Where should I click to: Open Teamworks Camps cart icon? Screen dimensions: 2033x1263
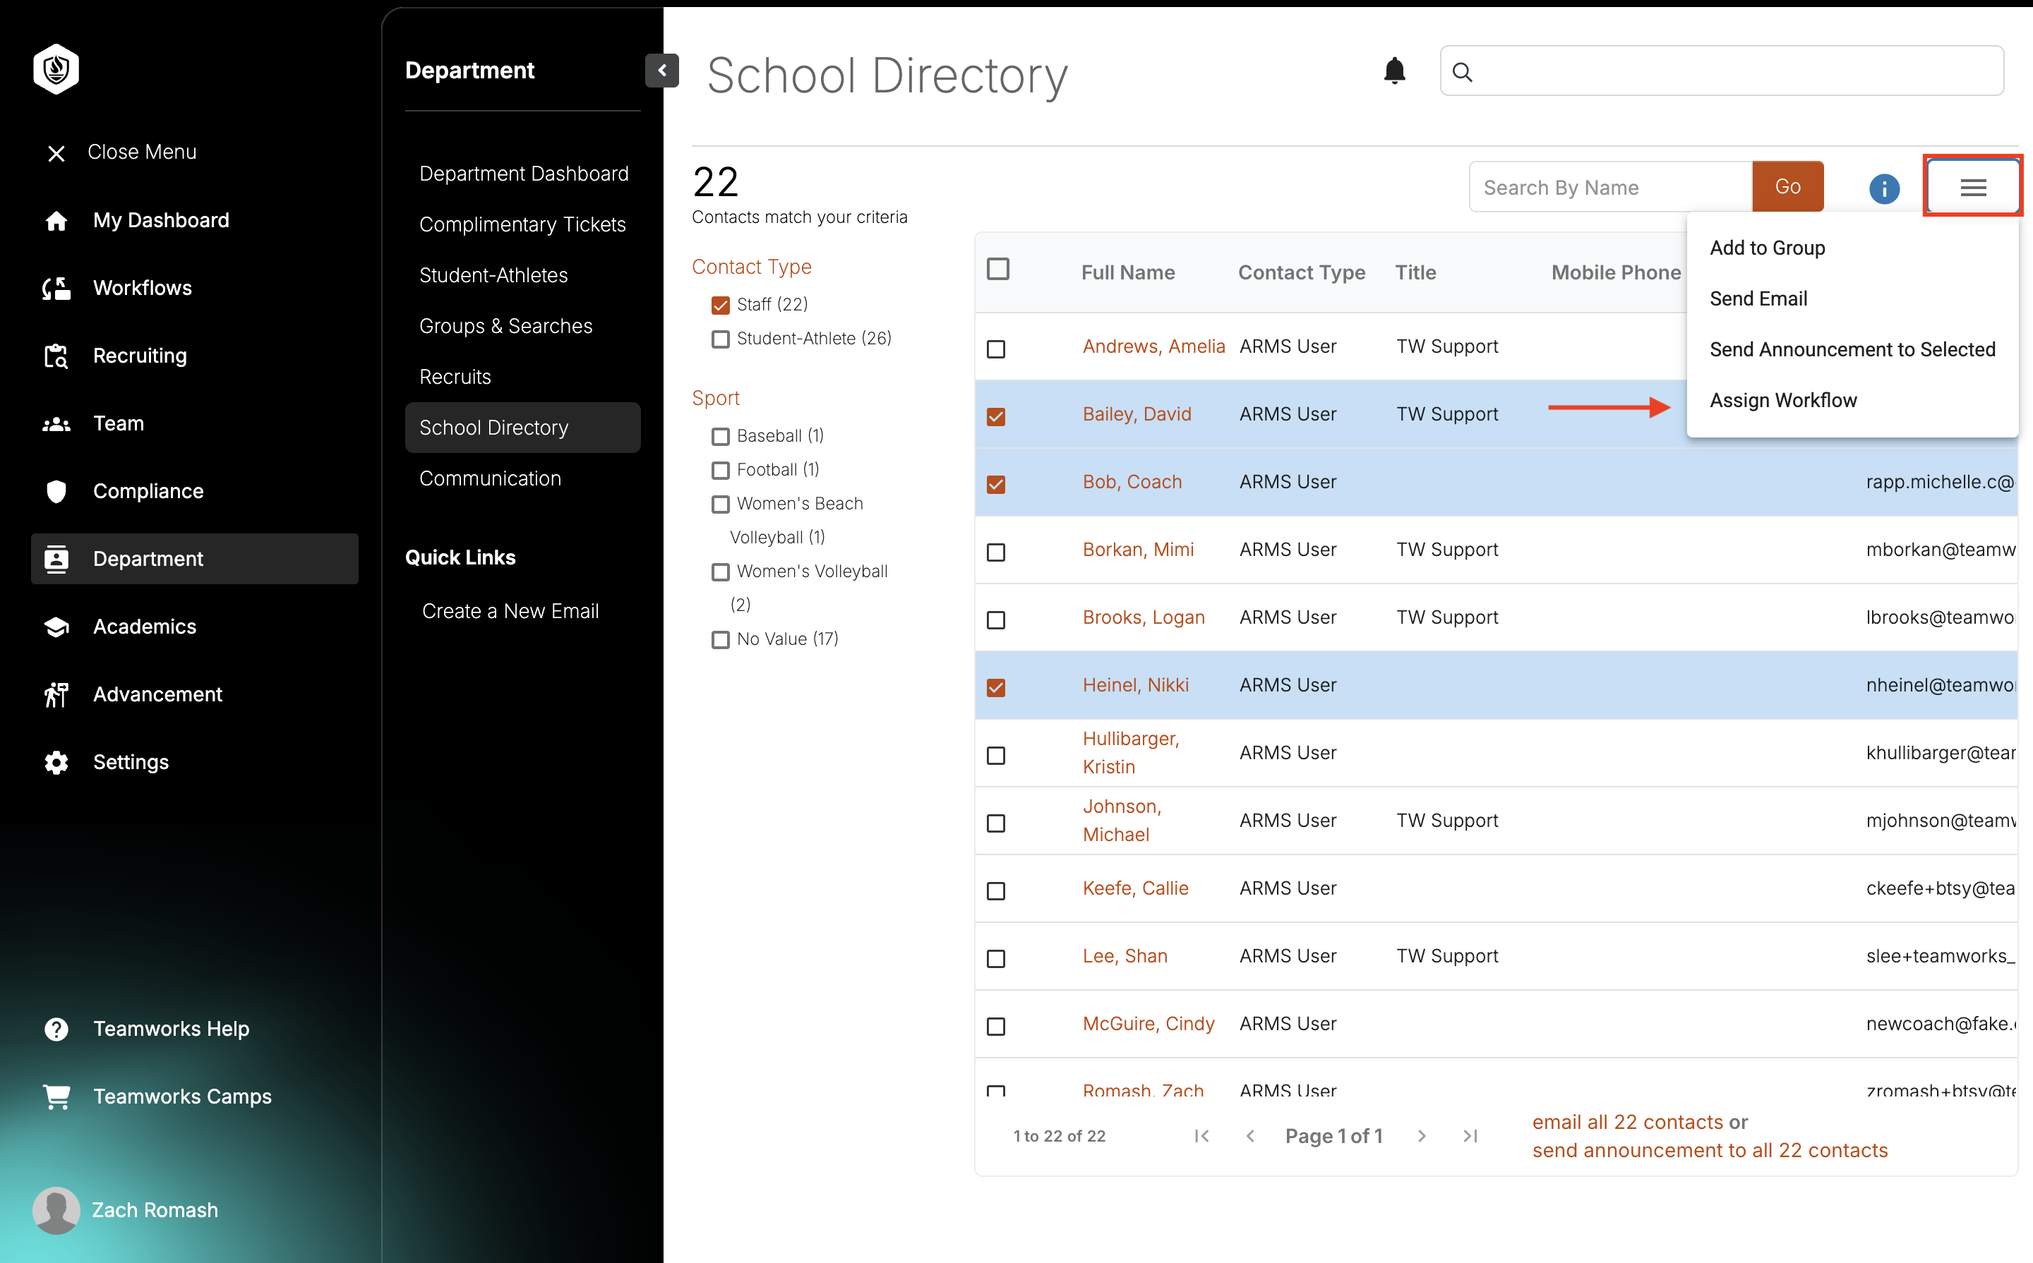tap(56, 1096)
